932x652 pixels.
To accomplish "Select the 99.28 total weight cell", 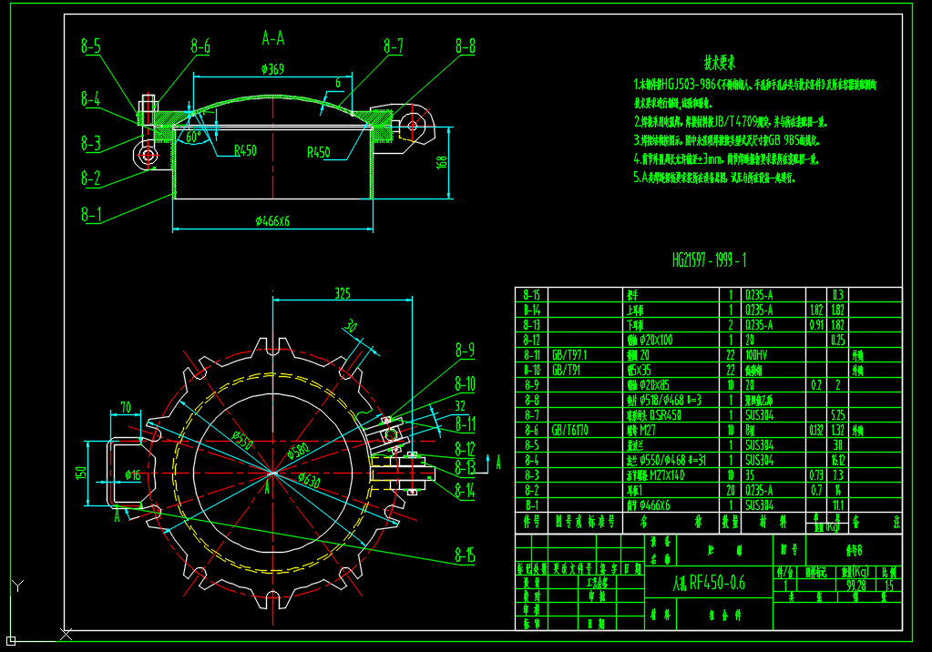I will (855, 586).
